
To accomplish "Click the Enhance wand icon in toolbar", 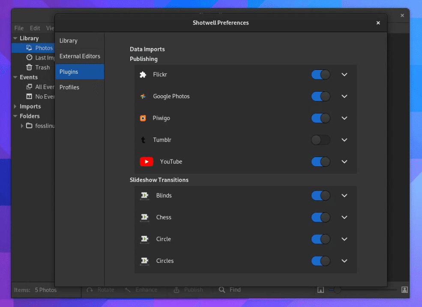I will click(128, 290).
